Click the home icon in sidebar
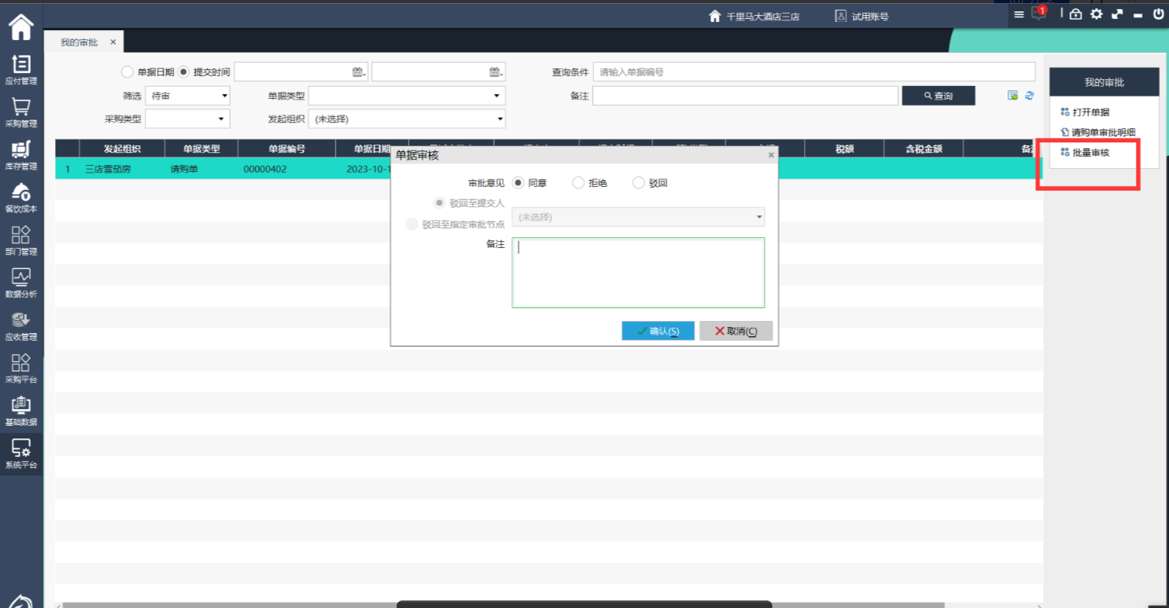The image size is (1169, 608). [x=21, y=27]
